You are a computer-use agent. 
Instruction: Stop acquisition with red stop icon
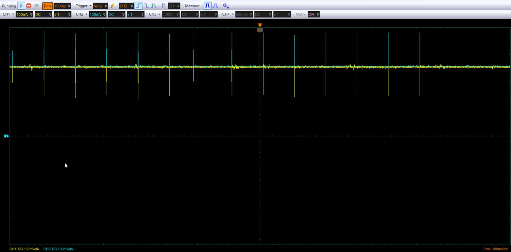29,6
